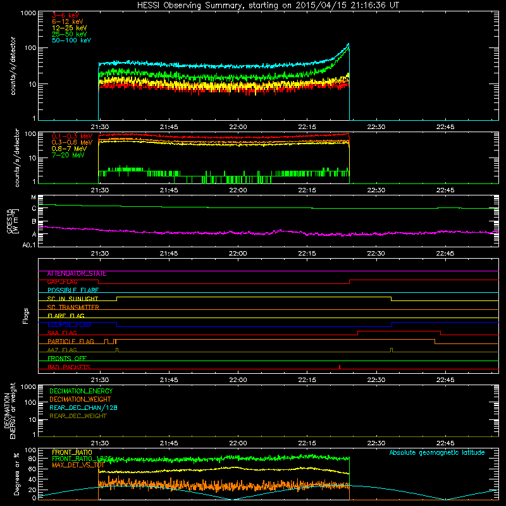Select the POSSIBLE_FLARE flag label

click(73, 290)
